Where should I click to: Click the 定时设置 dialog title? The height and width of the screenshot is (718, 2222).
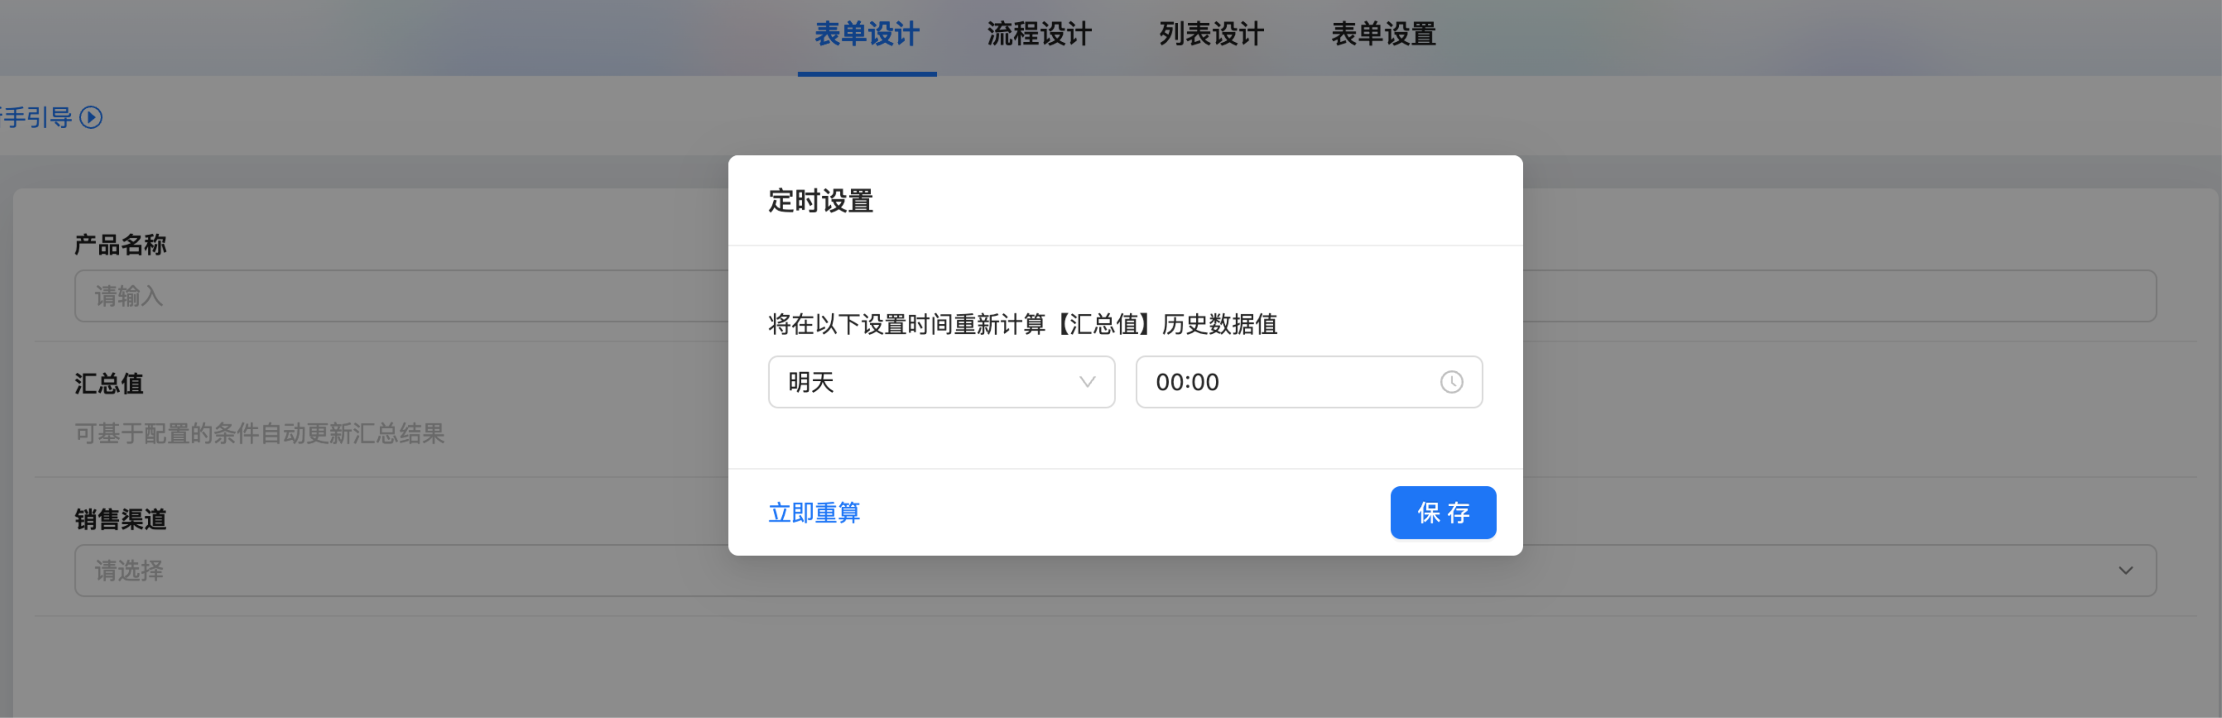coord(820,201)
